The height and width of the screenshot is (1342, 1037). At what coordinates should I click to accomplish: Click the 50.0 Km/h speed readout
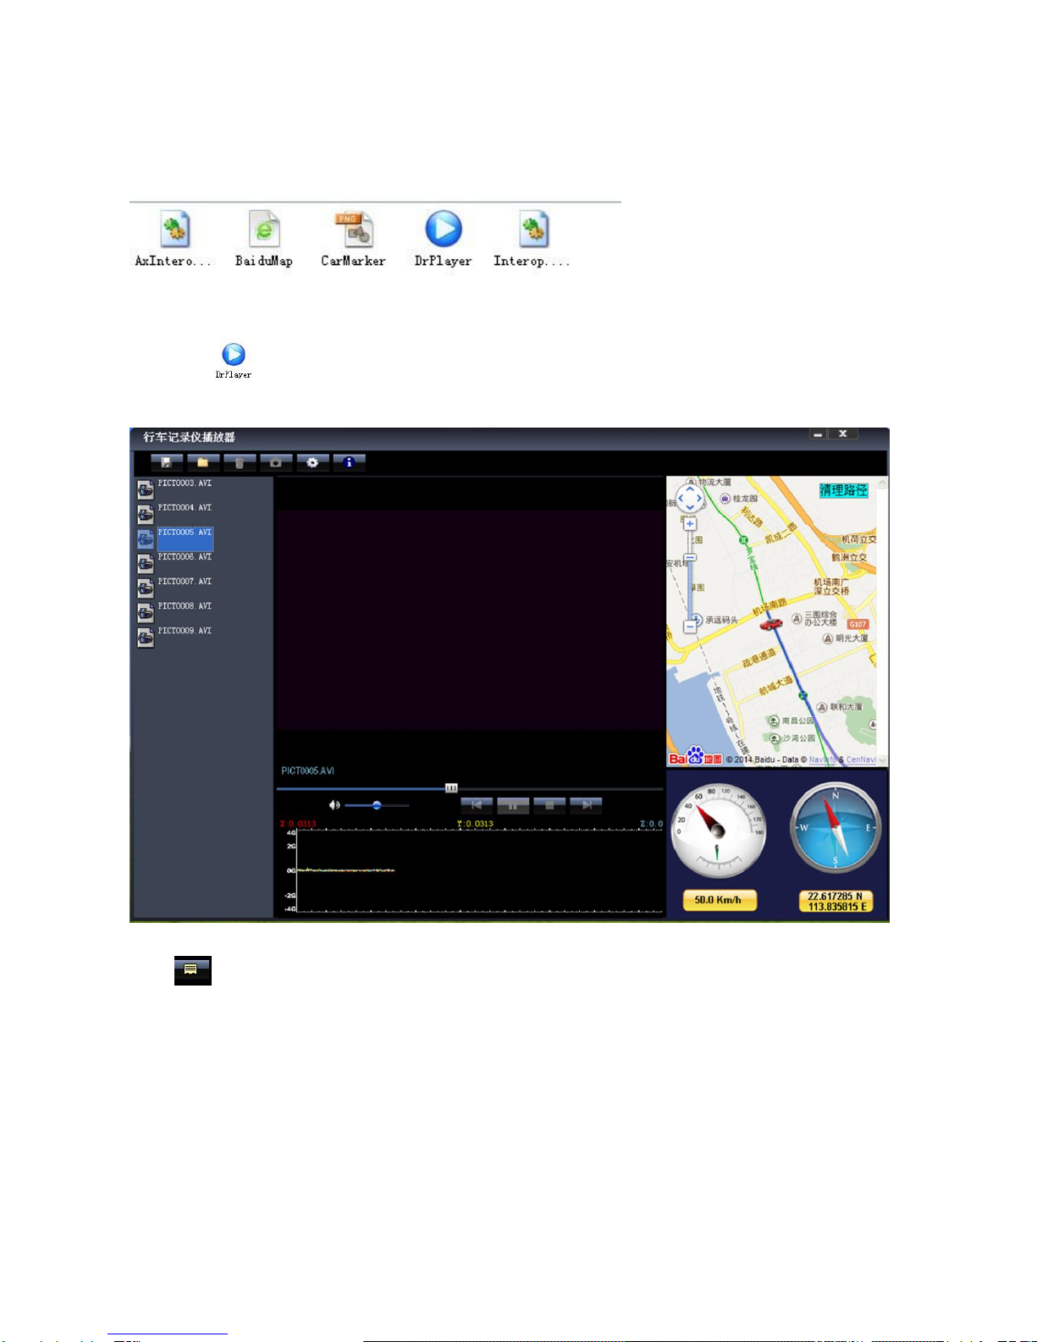pyautogui.click(x=718, y=900)
